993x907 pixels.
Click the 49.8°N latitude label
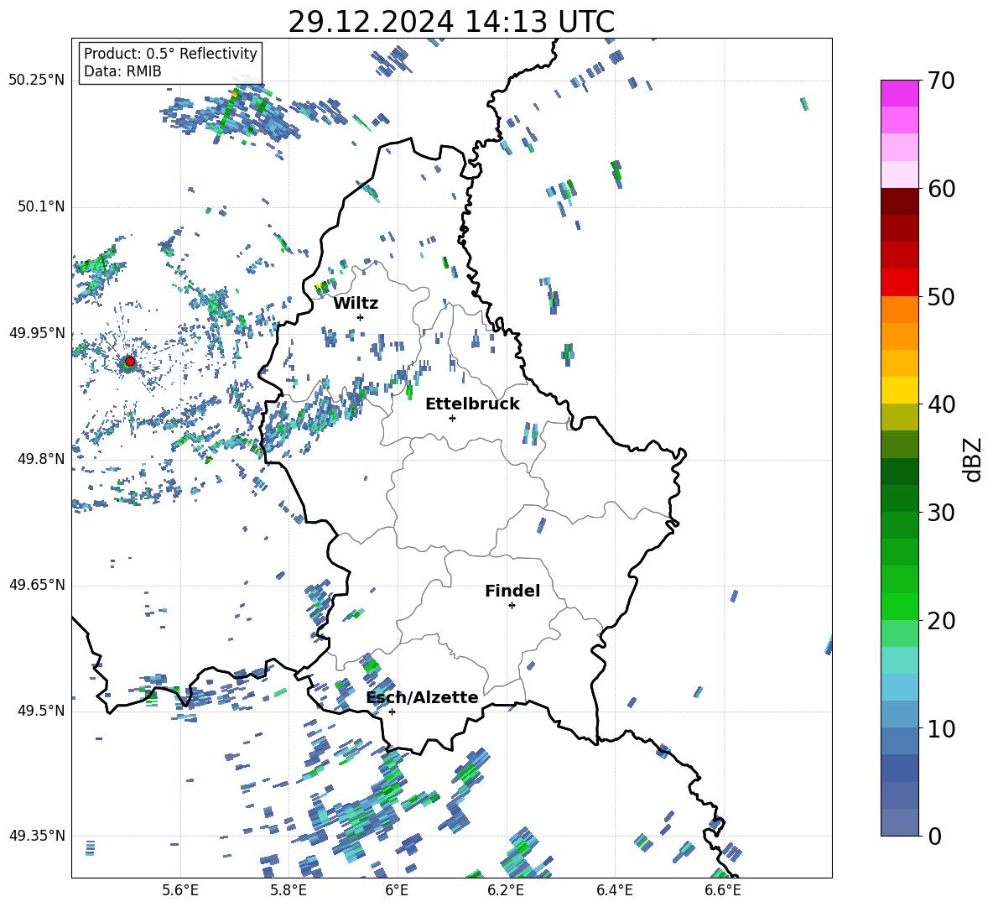click(x=40, y=459)
